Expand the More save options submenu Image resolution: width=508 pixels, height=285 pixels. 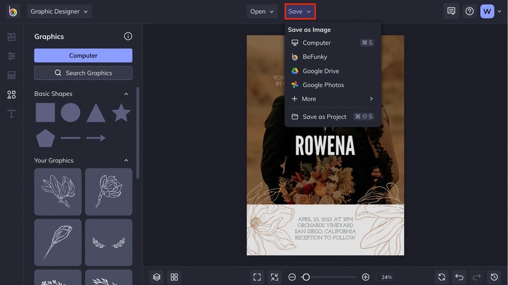click(332, 99)
